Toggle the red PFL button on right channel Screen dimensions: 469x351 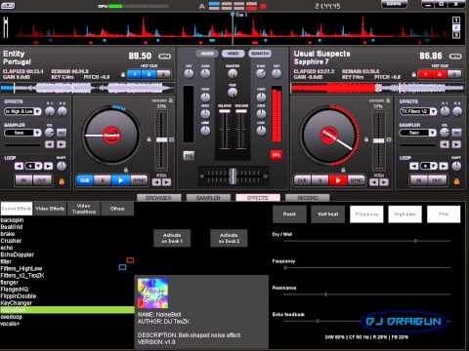277,155
